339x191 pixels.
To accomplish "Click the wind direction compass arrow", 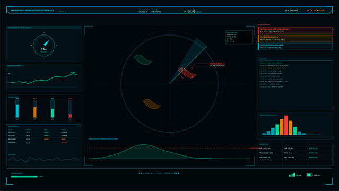I will click(46, 44).
